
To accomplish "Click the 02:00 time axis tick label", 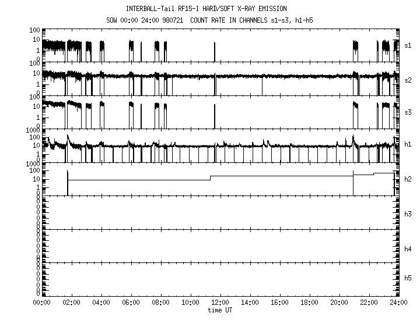I will (71, 303).
